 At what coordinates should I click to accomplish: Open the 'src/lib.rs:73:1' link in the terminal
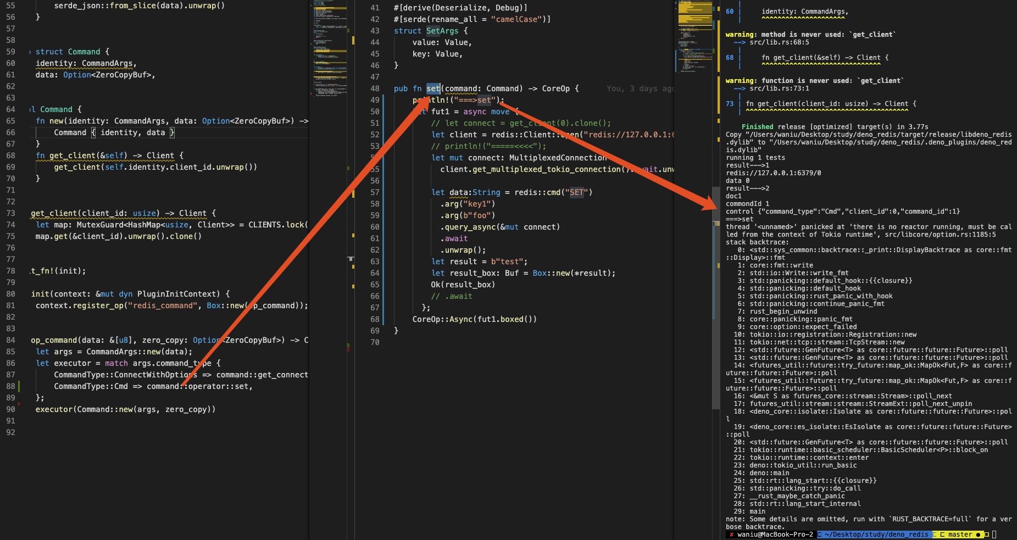(779, 88)
